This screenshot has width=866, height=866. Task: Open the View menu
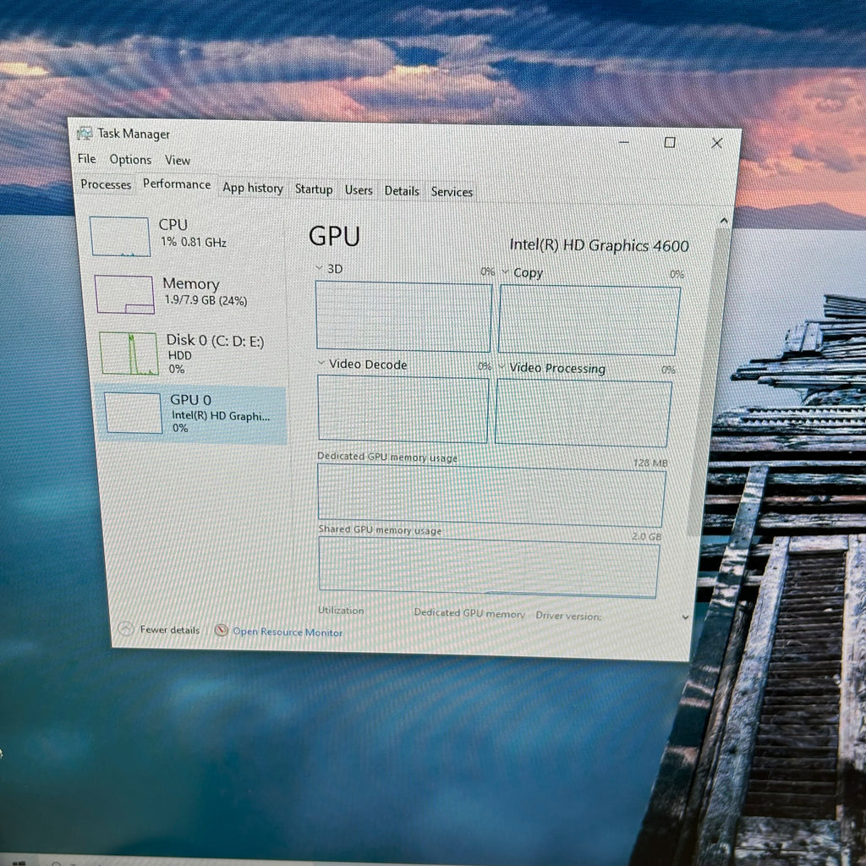pyautogui.click(x=178, y=160)
